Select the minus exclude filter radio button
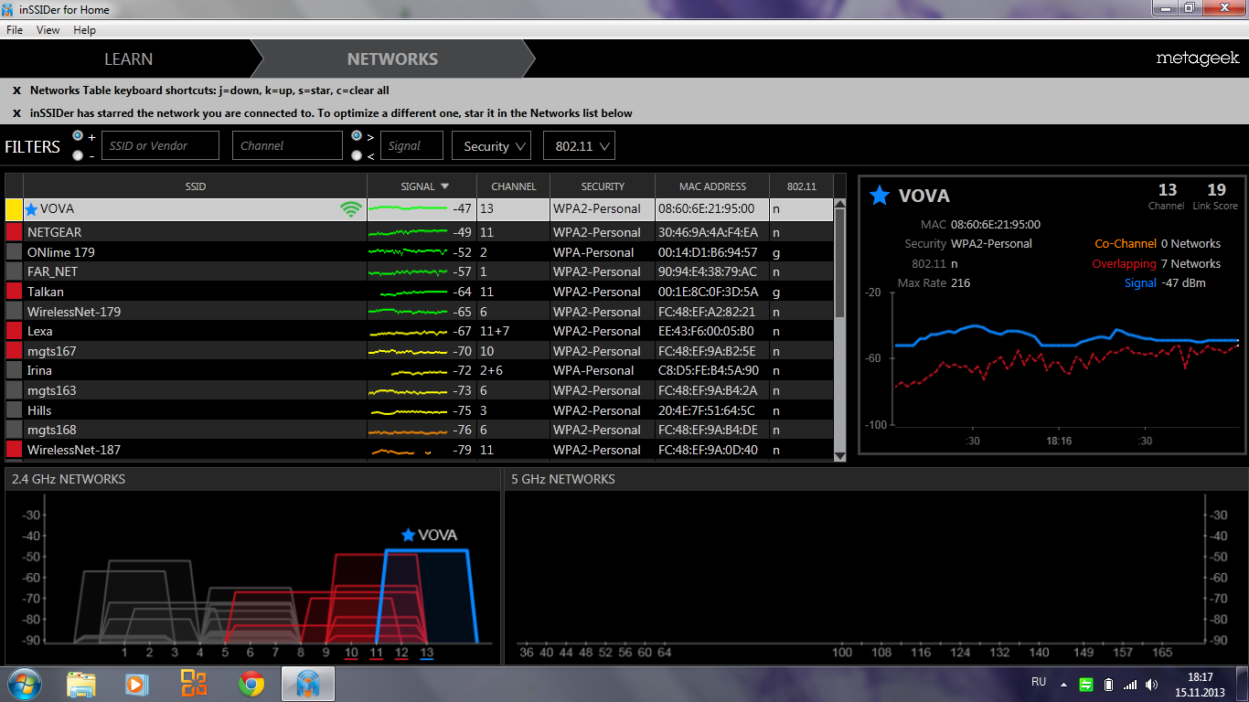 tap(78, 155)
